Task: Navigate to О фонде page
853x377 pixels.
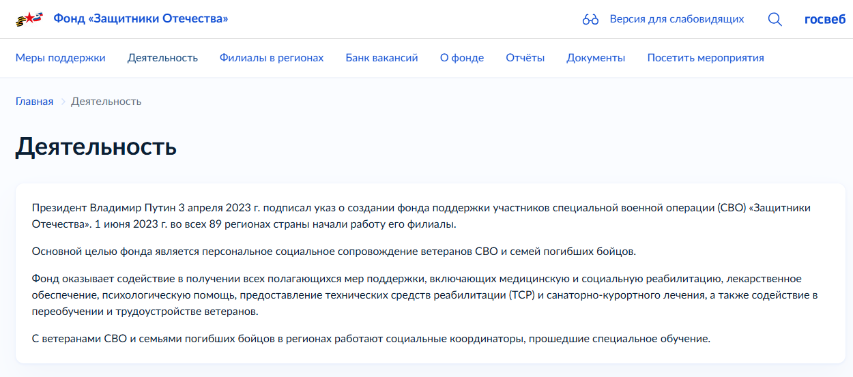Action: coord(462,58)
